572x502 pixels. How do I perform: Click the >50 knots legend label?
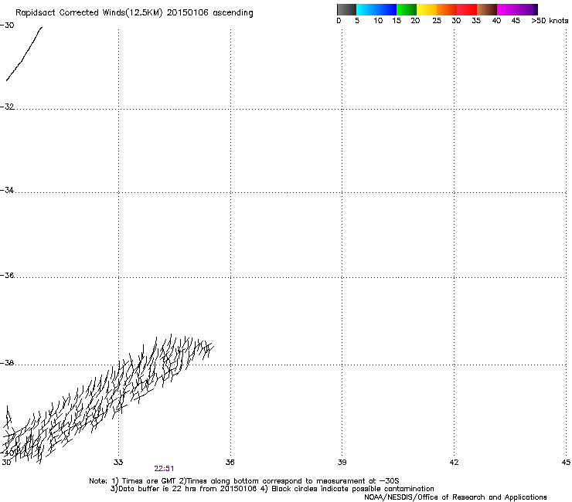point(550,21)
